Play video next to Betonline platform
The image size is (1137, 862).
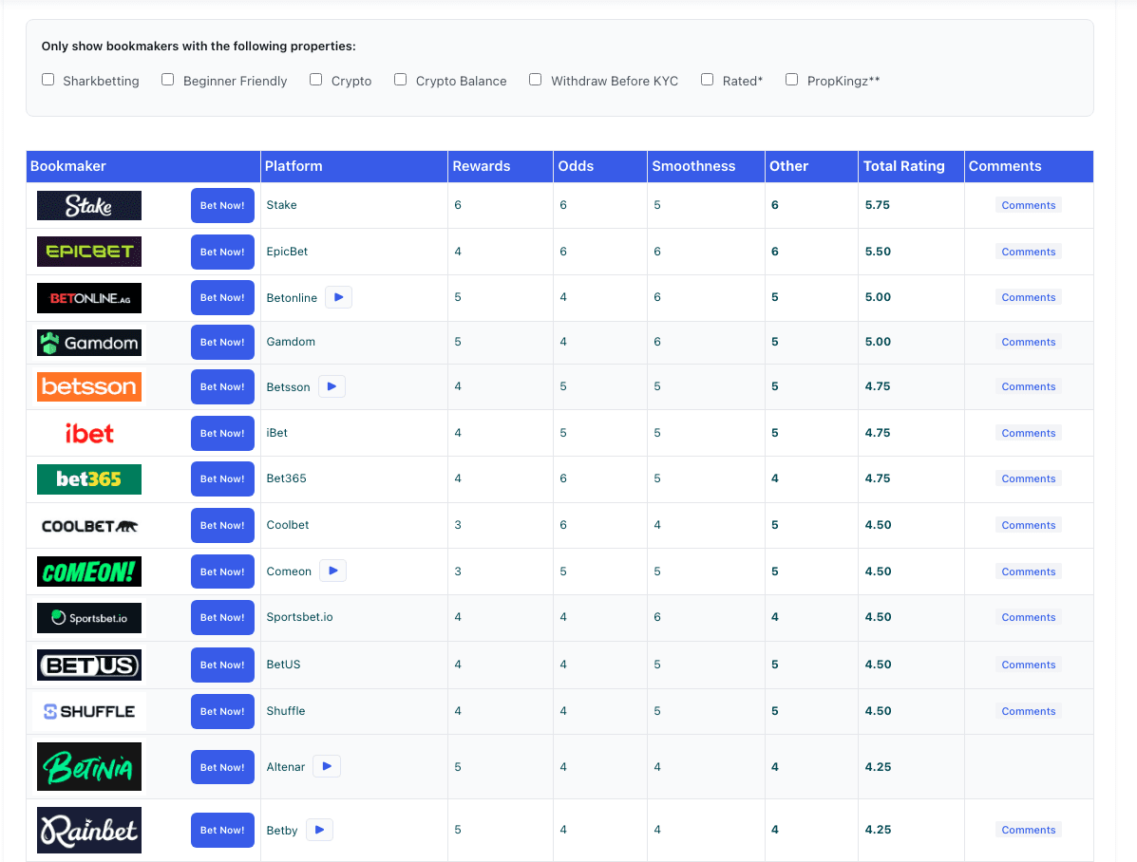[x=339, y=297]
